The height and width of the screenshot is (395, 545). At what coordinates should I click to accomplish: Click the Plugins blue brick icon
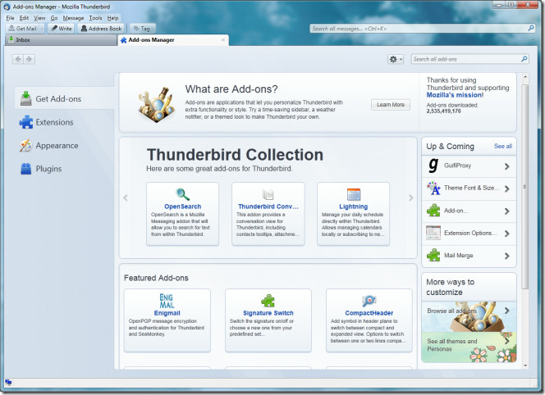(25, 169)
